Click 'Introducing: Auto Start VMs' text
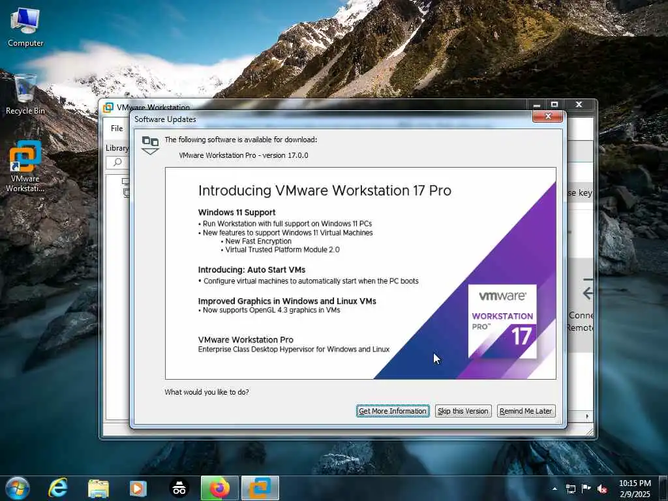Screen dimensions: 668x501 click(252, 269)
